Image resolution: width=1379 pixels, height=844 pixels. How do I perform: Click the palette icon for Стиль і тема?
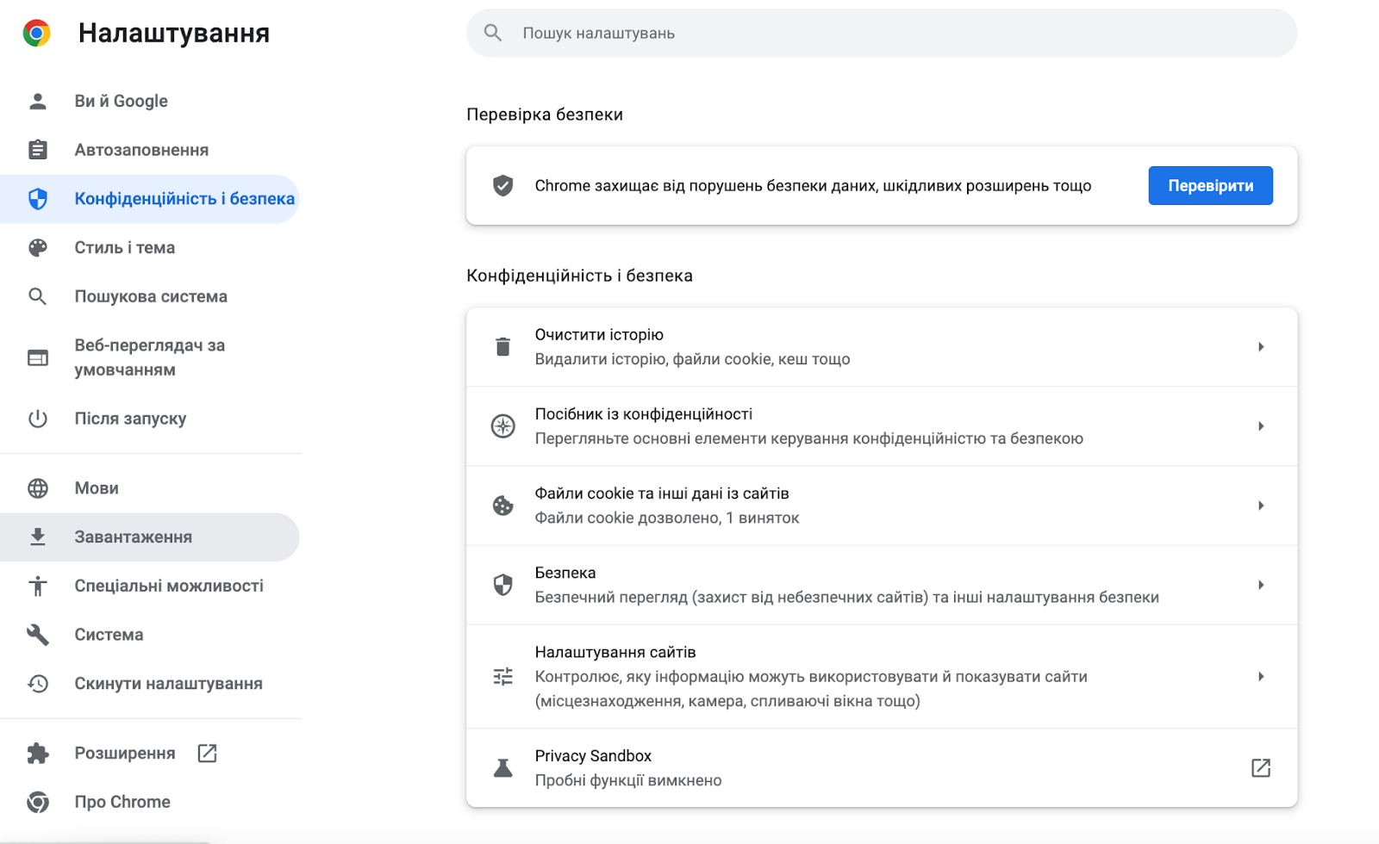tap(38, 248)
